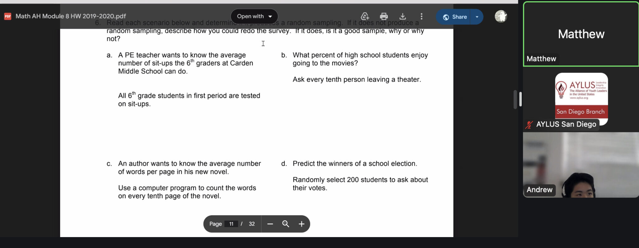Click the text 'Predict the winners of a school election.'
The width and height of the screenshot is (639, 248).
355,164
